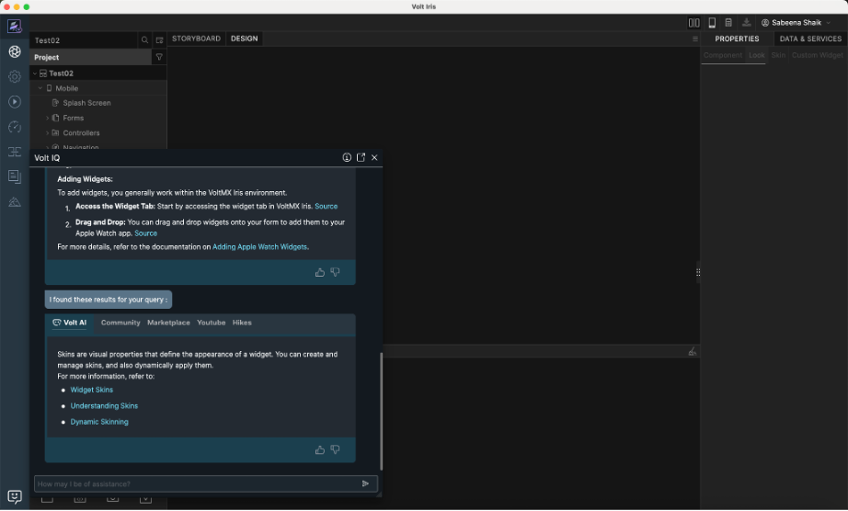Select the Look properties sub-tab
The image size is (848, 511).
[757, 55]
